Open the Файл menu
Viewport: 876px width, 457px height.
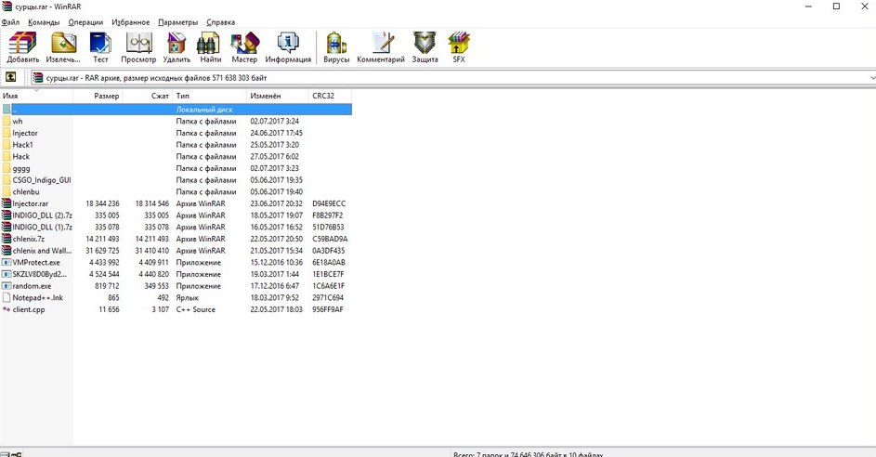10,22
